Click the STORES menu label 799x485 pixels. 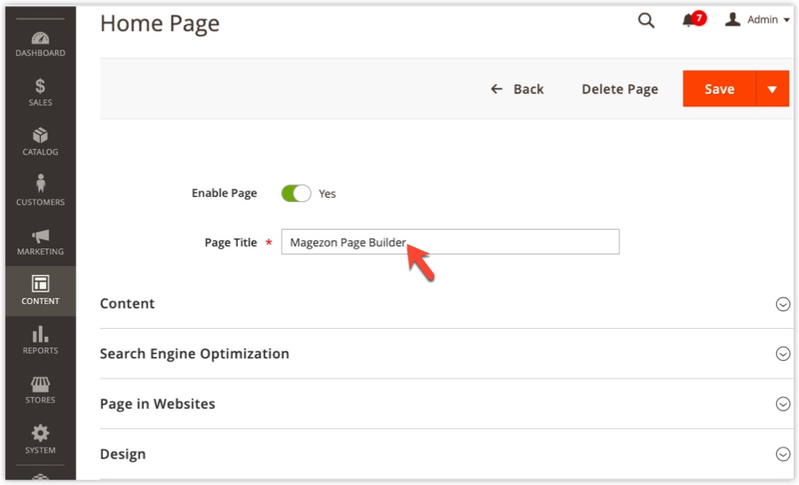coord(40,400)
